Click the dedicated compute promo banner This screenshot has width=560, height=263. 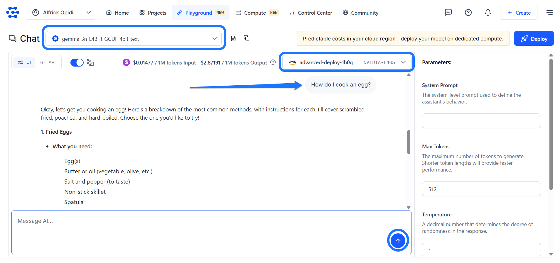click(403, 38)
